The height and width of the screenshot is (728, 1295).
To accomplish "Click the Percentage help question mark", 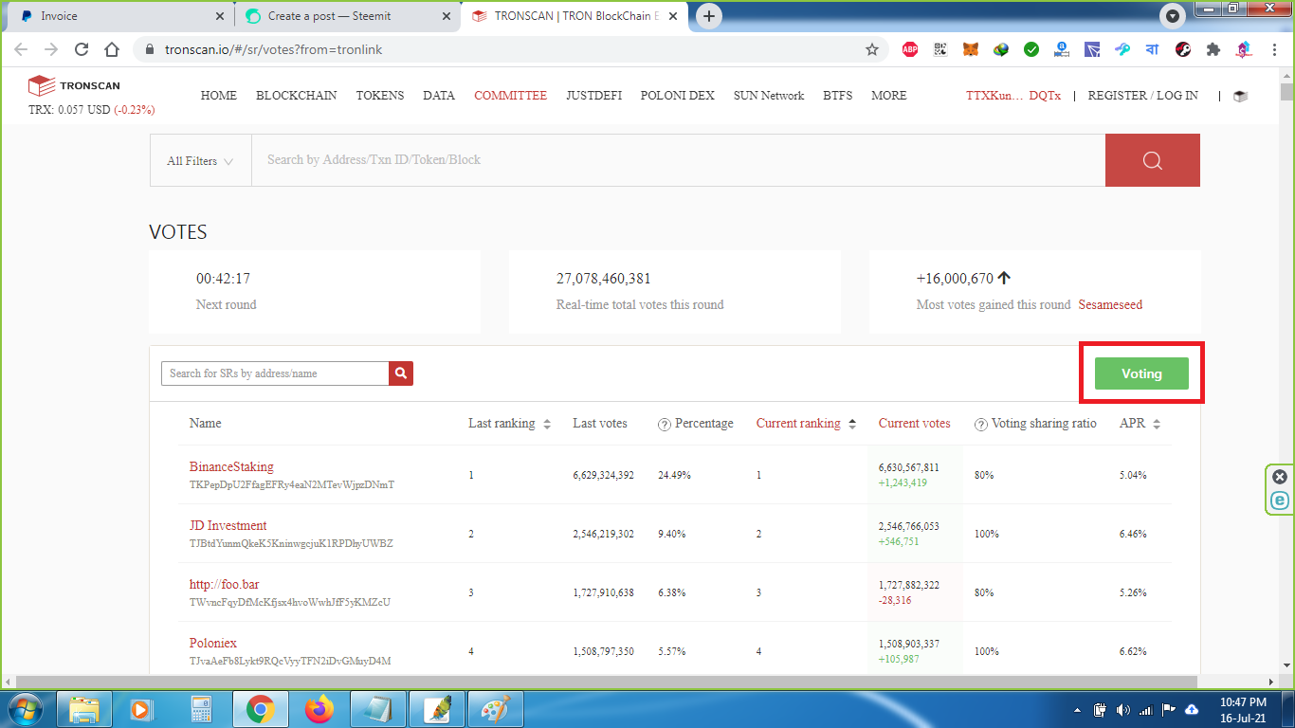I will (x=665, y=425).
